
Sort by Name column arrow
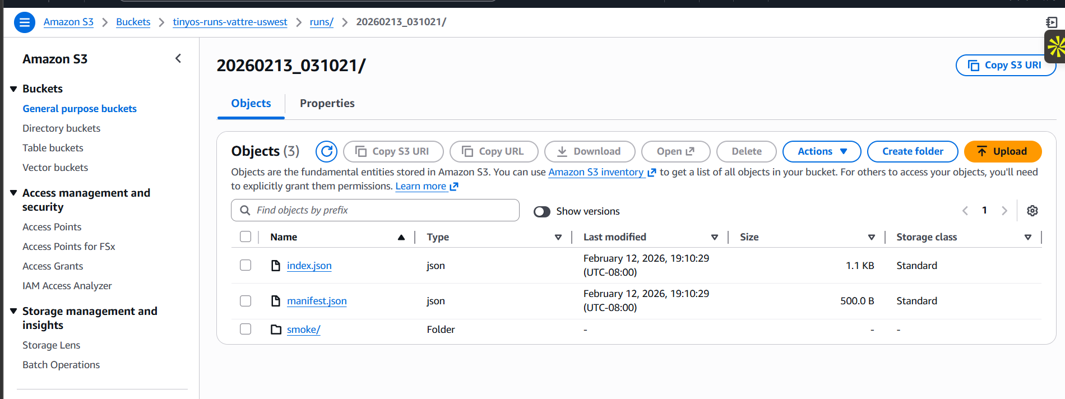(401, 237)
